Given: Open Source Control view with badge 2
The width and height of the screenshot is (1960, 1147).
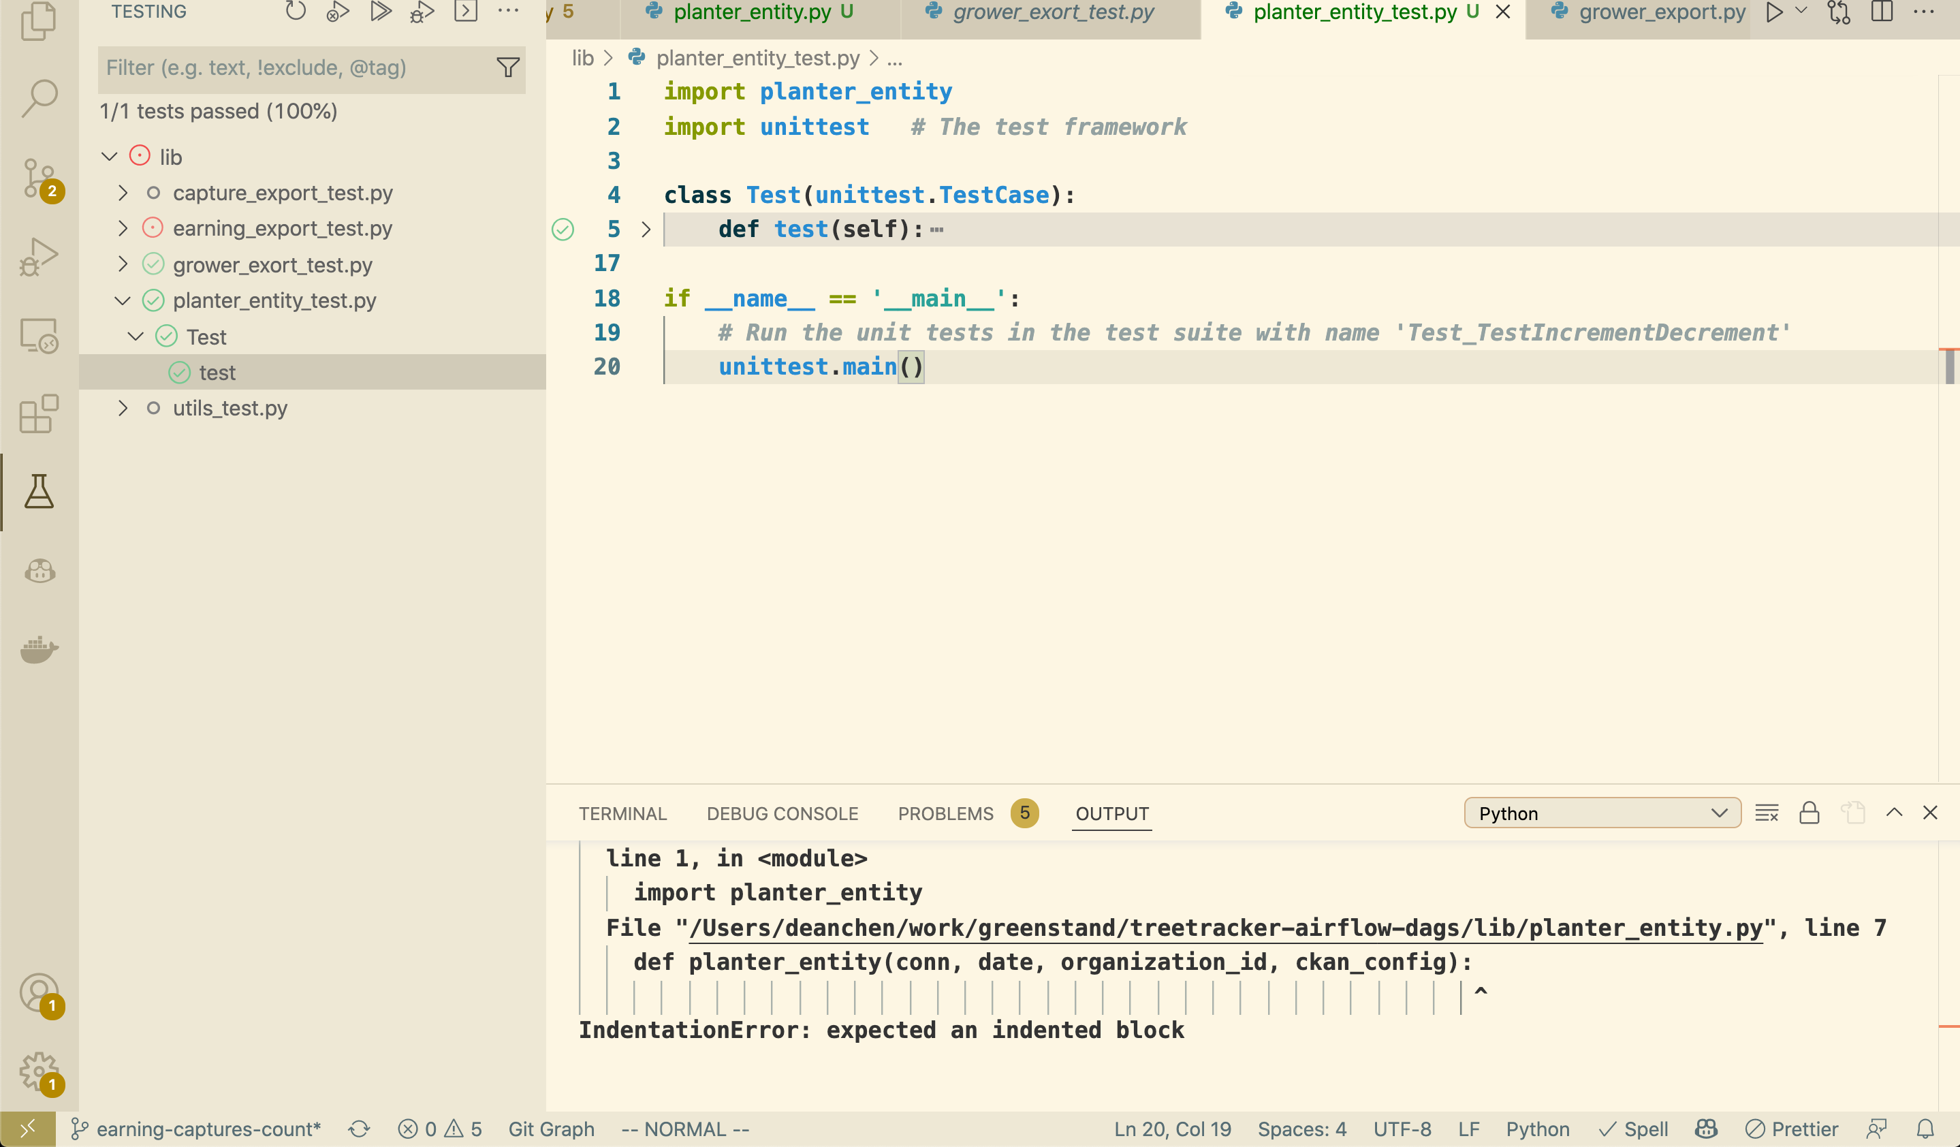Looking at the screenshot, I should point(39,179).
